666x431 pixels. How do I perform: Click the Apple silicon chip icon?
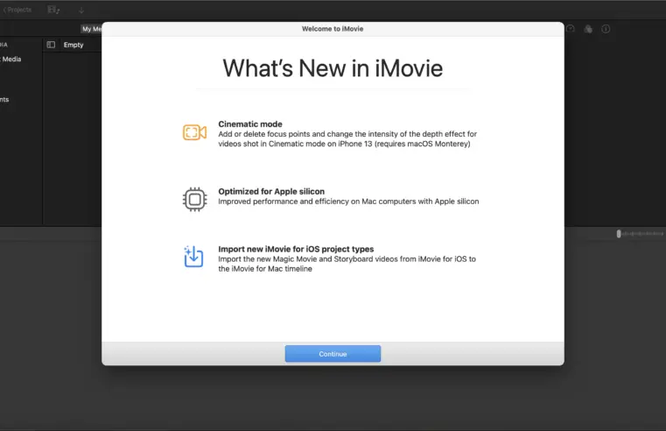tap(195, 200)
